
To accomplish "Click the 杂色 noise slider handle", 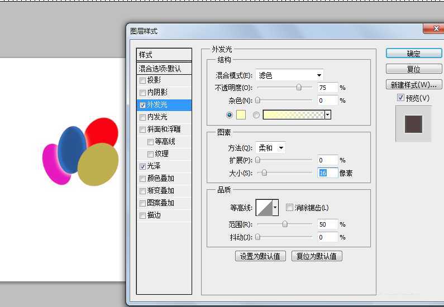I will pos(257,100).
